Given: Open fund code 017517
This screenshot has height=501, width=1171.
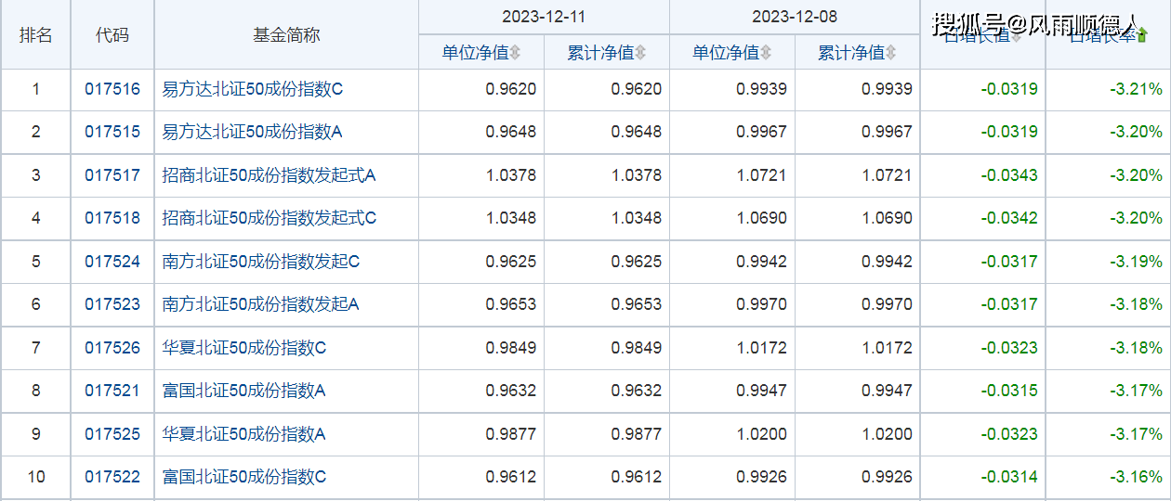Looking at the screenshot, I should (112, 175).
